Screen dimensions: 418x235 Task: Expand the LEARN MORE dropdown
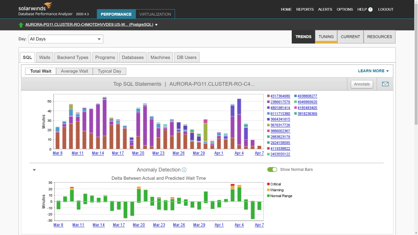click(373, 71)
